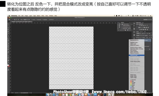
Task: Select the Blur tool
Action: click(8, 48)
